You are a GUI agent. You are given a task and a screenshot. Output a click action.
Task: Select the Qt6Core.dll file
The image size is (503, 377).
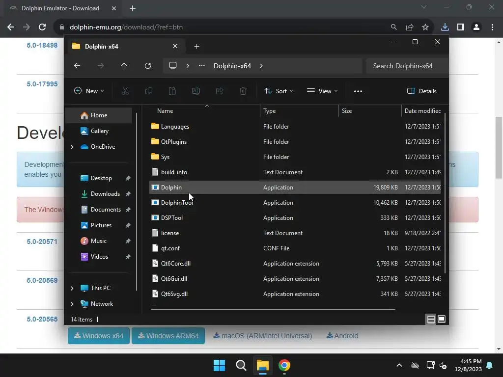(295, 264)
